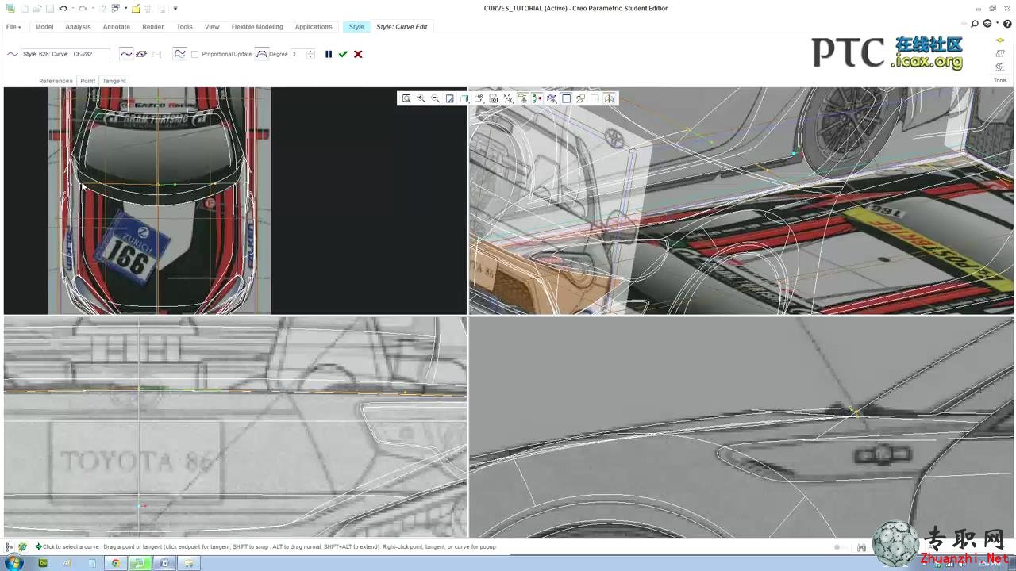Screen dimensions: 1016x571
Task: Accept curve edit with green check
Action: pos(343,54)
